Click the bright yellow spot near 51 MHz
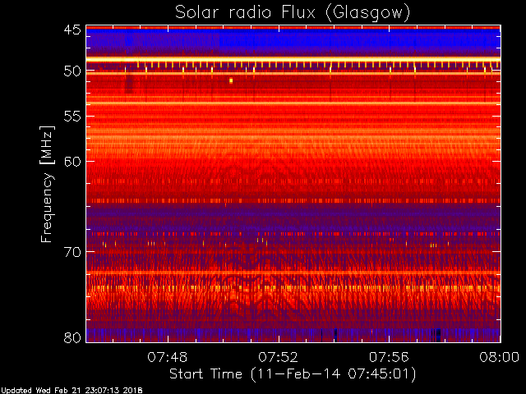526x394 pixels. point(231,80)
